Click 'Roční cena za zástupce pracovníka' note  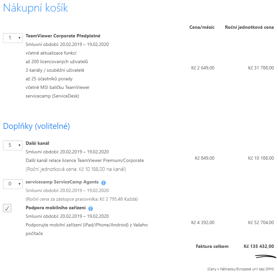[82, 199]
